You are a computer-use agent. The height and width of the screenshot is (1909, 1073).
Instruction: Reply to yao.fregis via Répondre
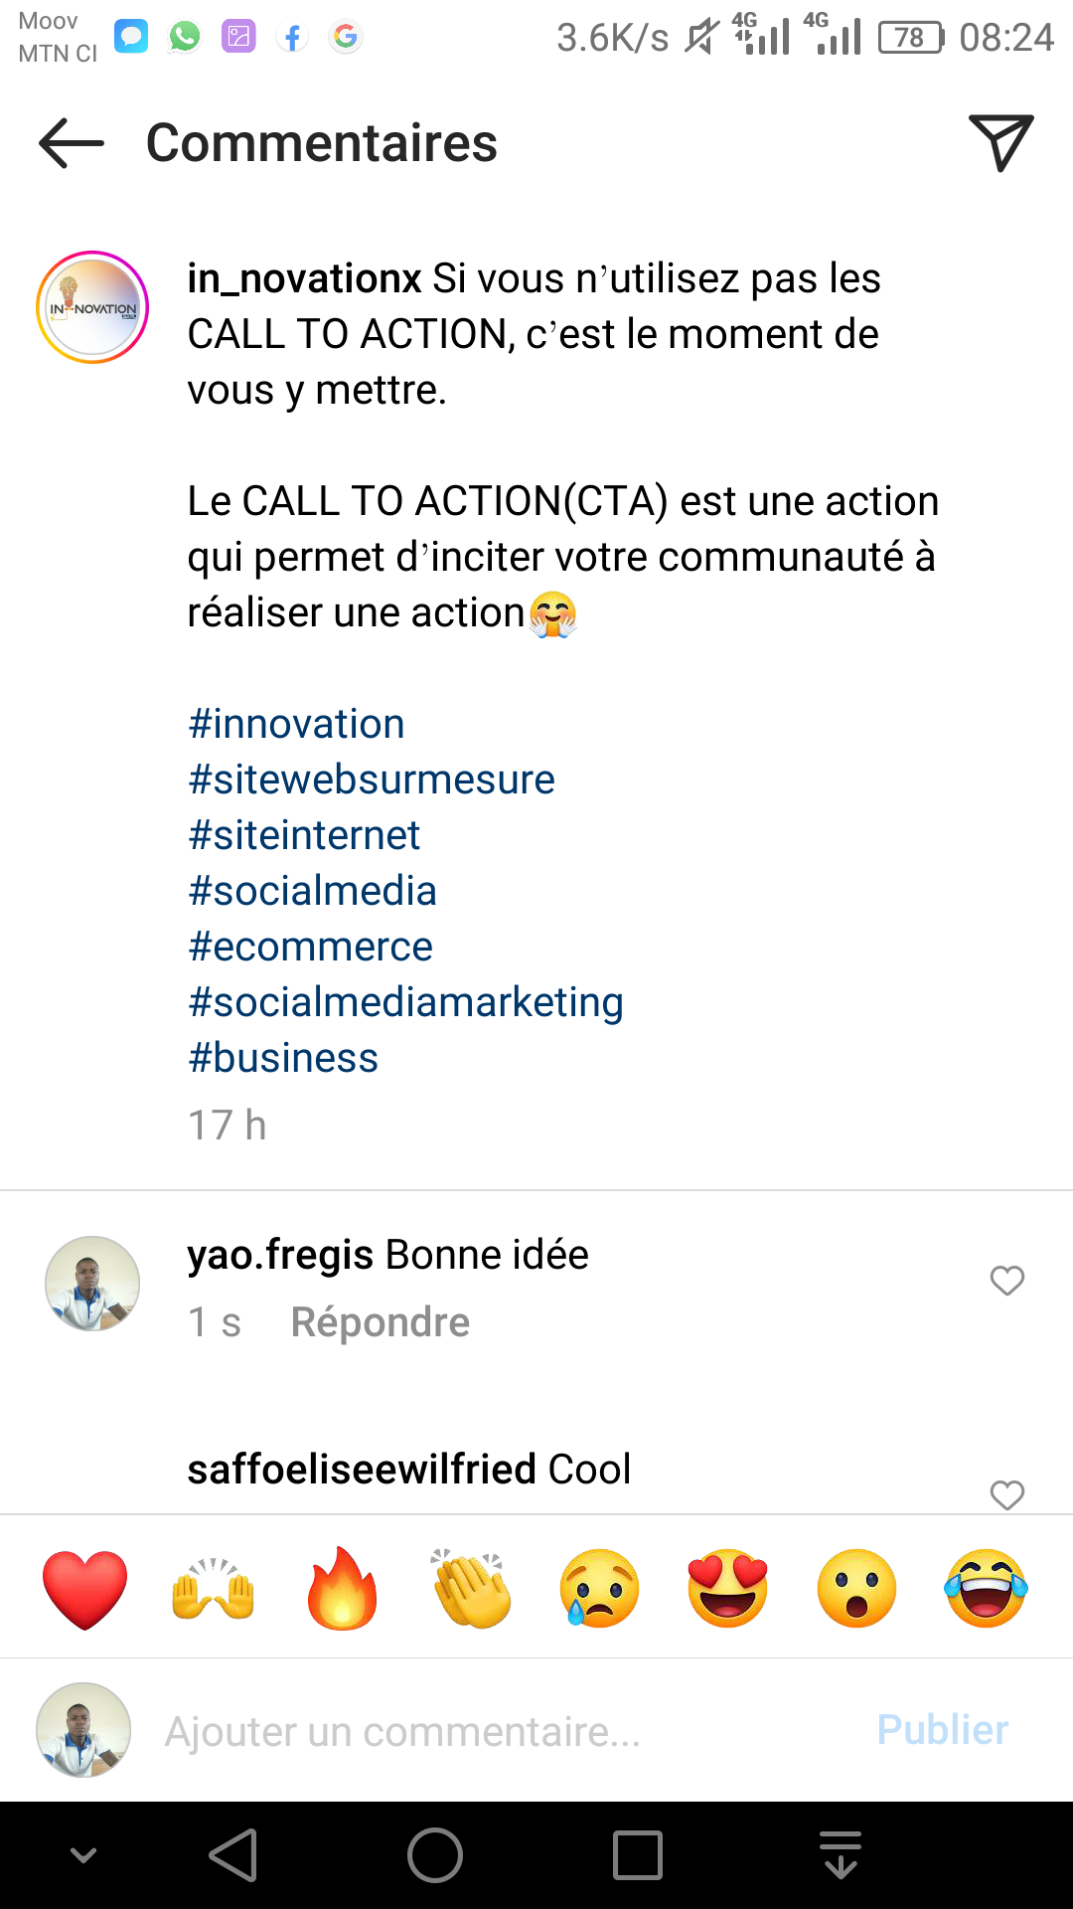[380, 1322]
